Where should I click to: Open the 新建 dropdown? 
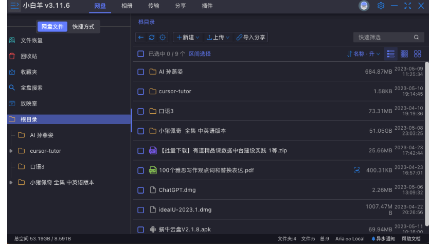pos(188,38)
